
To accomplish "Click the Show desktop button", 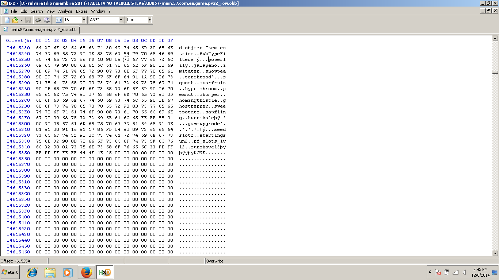I will point(495,272).
